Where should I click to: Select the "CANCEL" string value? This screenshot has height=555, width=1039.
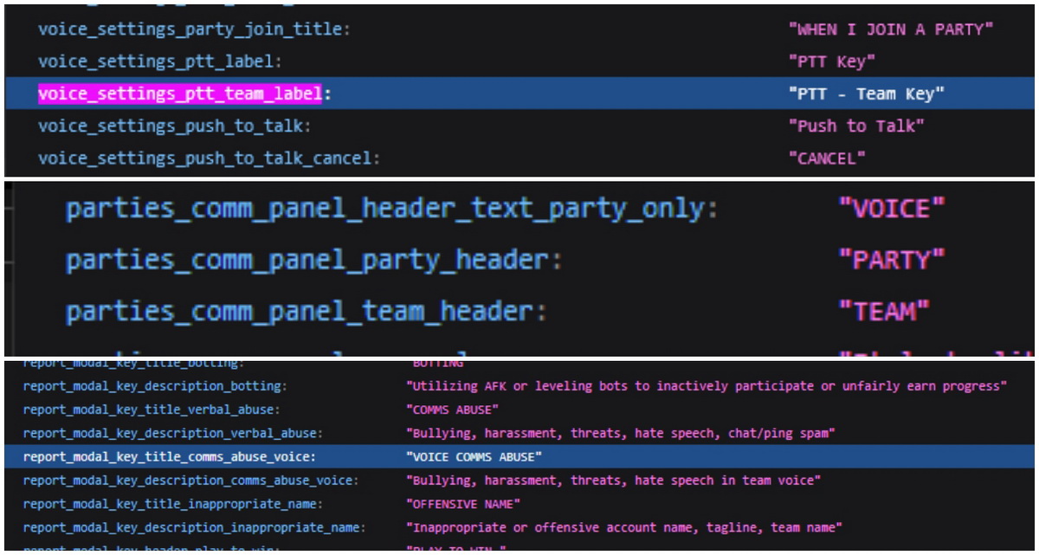pos(827,158)
